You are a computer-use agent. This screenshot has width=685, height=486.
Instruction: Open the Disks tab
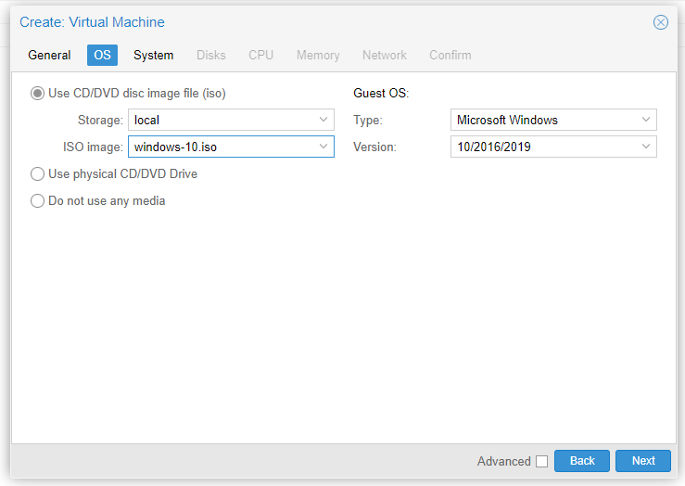tap(211, 55)
